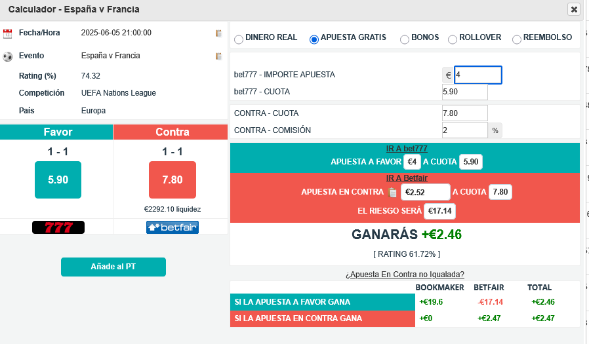The width and height of the screenshot is (589, 344).
Task: Close the Calculador dialog
Action: click(574, 9)
